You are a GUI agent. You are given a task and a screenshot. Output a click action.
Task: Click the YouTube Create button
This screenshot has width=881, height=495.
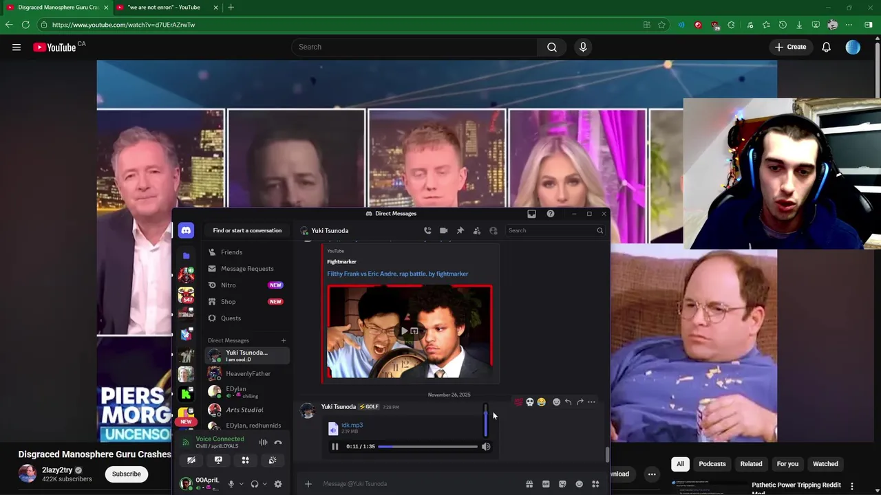790,47
